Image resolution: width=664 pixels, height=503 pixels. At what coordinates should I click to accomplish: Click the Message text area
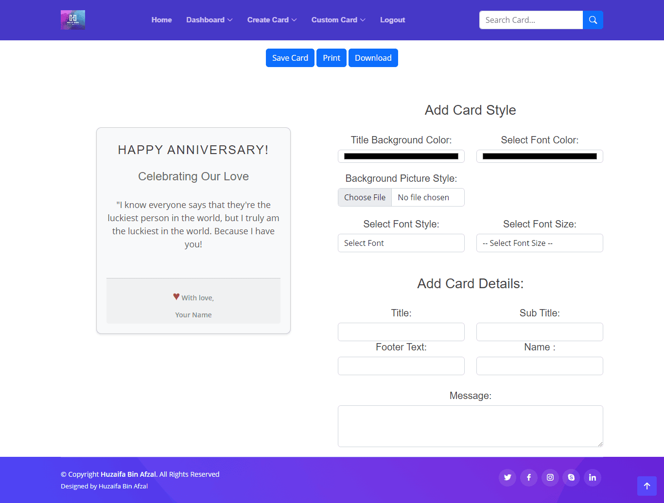tap(470, 426)
